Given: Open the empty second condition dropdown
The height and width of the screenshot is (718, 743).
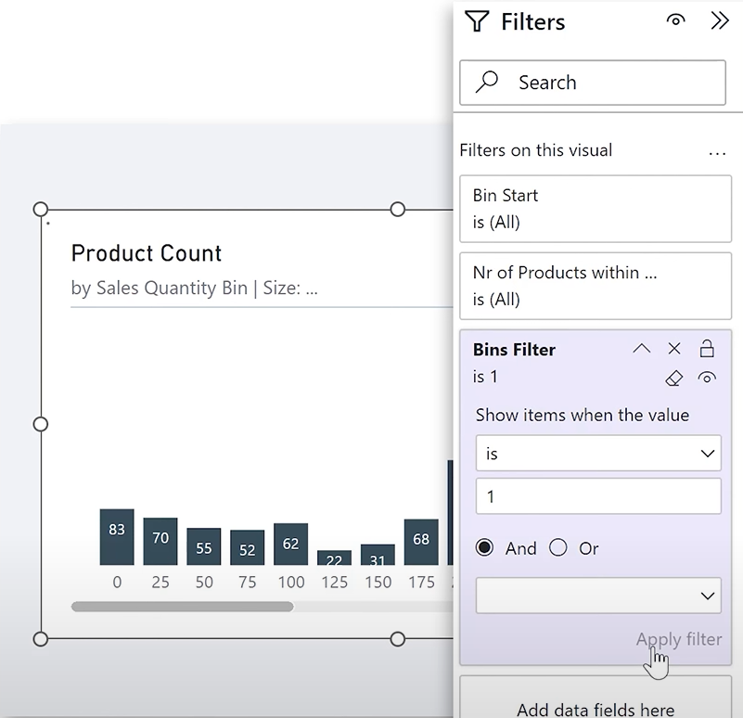Looking at the screenshot, I should click(598, 596).
